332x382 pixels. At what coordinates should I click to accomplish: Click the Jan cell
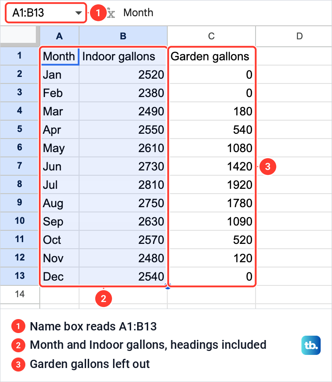[x=60, y=74]
